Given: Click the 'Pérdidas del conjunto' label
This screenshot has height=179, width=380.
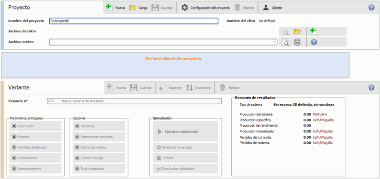Looking at the screenshot, I should click(x=255, y=137).
